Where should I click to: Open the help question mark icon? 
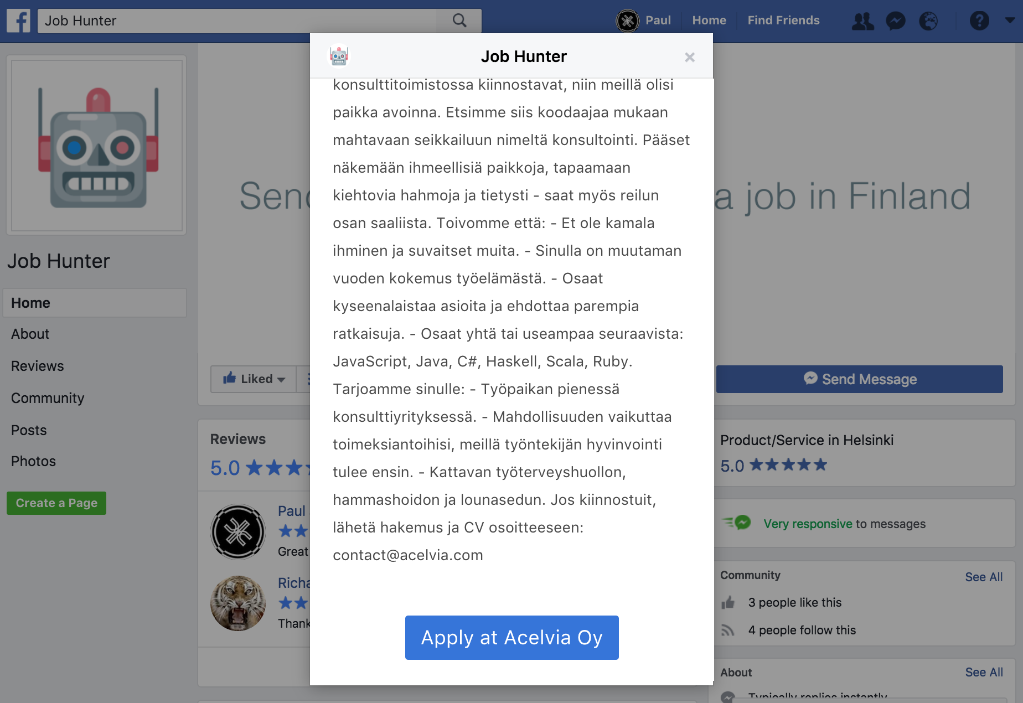[979, 21]
